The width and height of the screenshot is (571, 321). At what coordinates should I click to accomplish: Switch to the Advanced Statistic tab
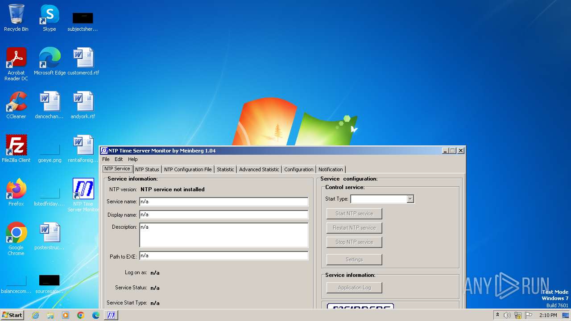click(259, 169)
